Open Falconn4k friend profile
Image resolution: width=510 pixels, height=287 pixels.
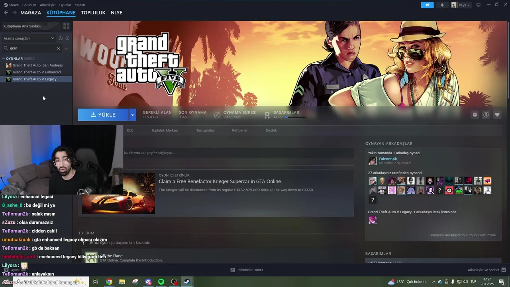[x=388, y=159]
